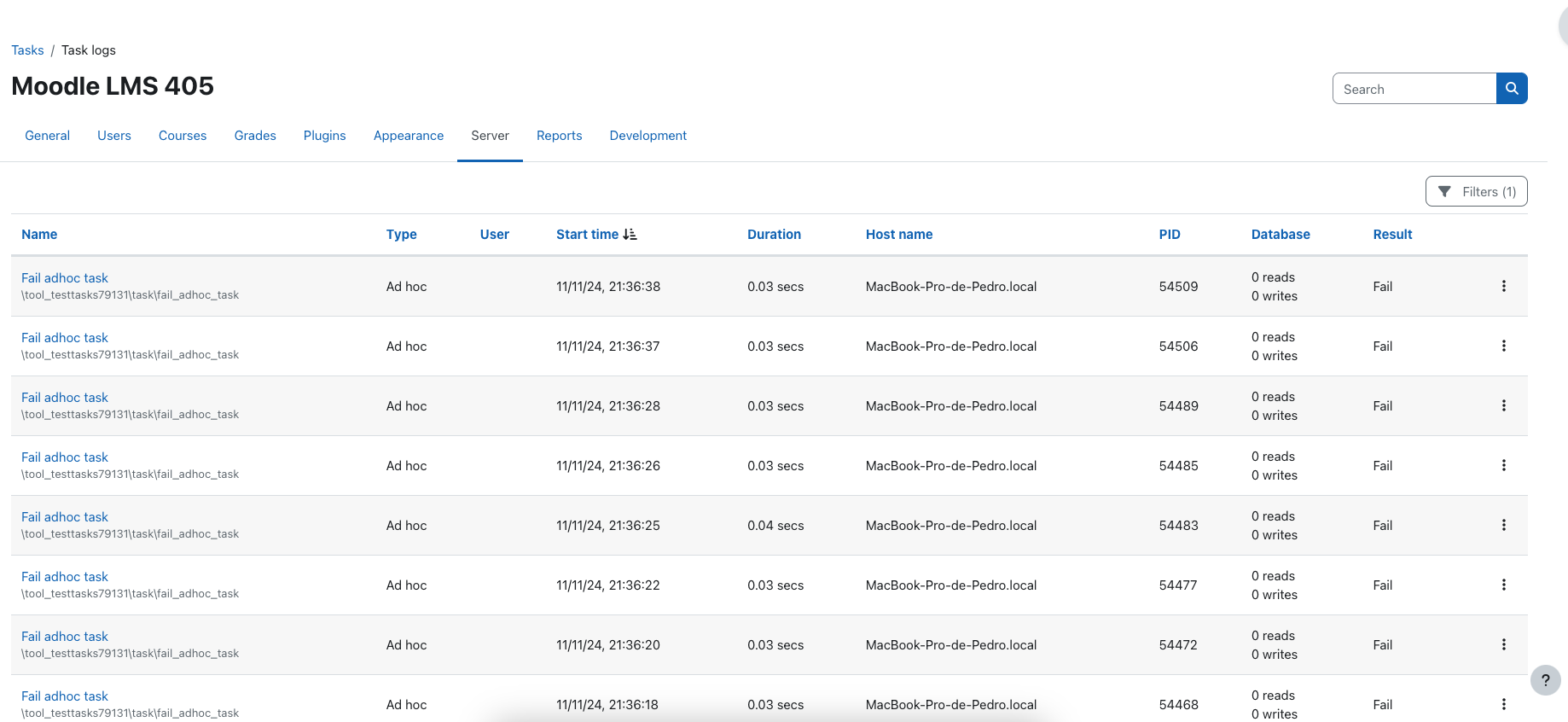Sort table by User column
The height and width of the screenshot is (722, 1568).
pos(495,234)
